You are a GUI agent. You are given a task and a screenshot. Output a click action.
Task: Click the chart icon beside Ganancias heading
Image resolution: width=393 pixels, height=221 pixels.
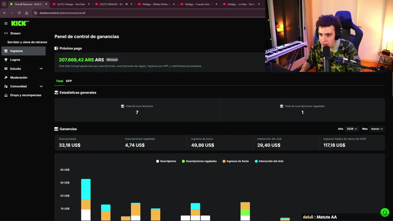56,129
